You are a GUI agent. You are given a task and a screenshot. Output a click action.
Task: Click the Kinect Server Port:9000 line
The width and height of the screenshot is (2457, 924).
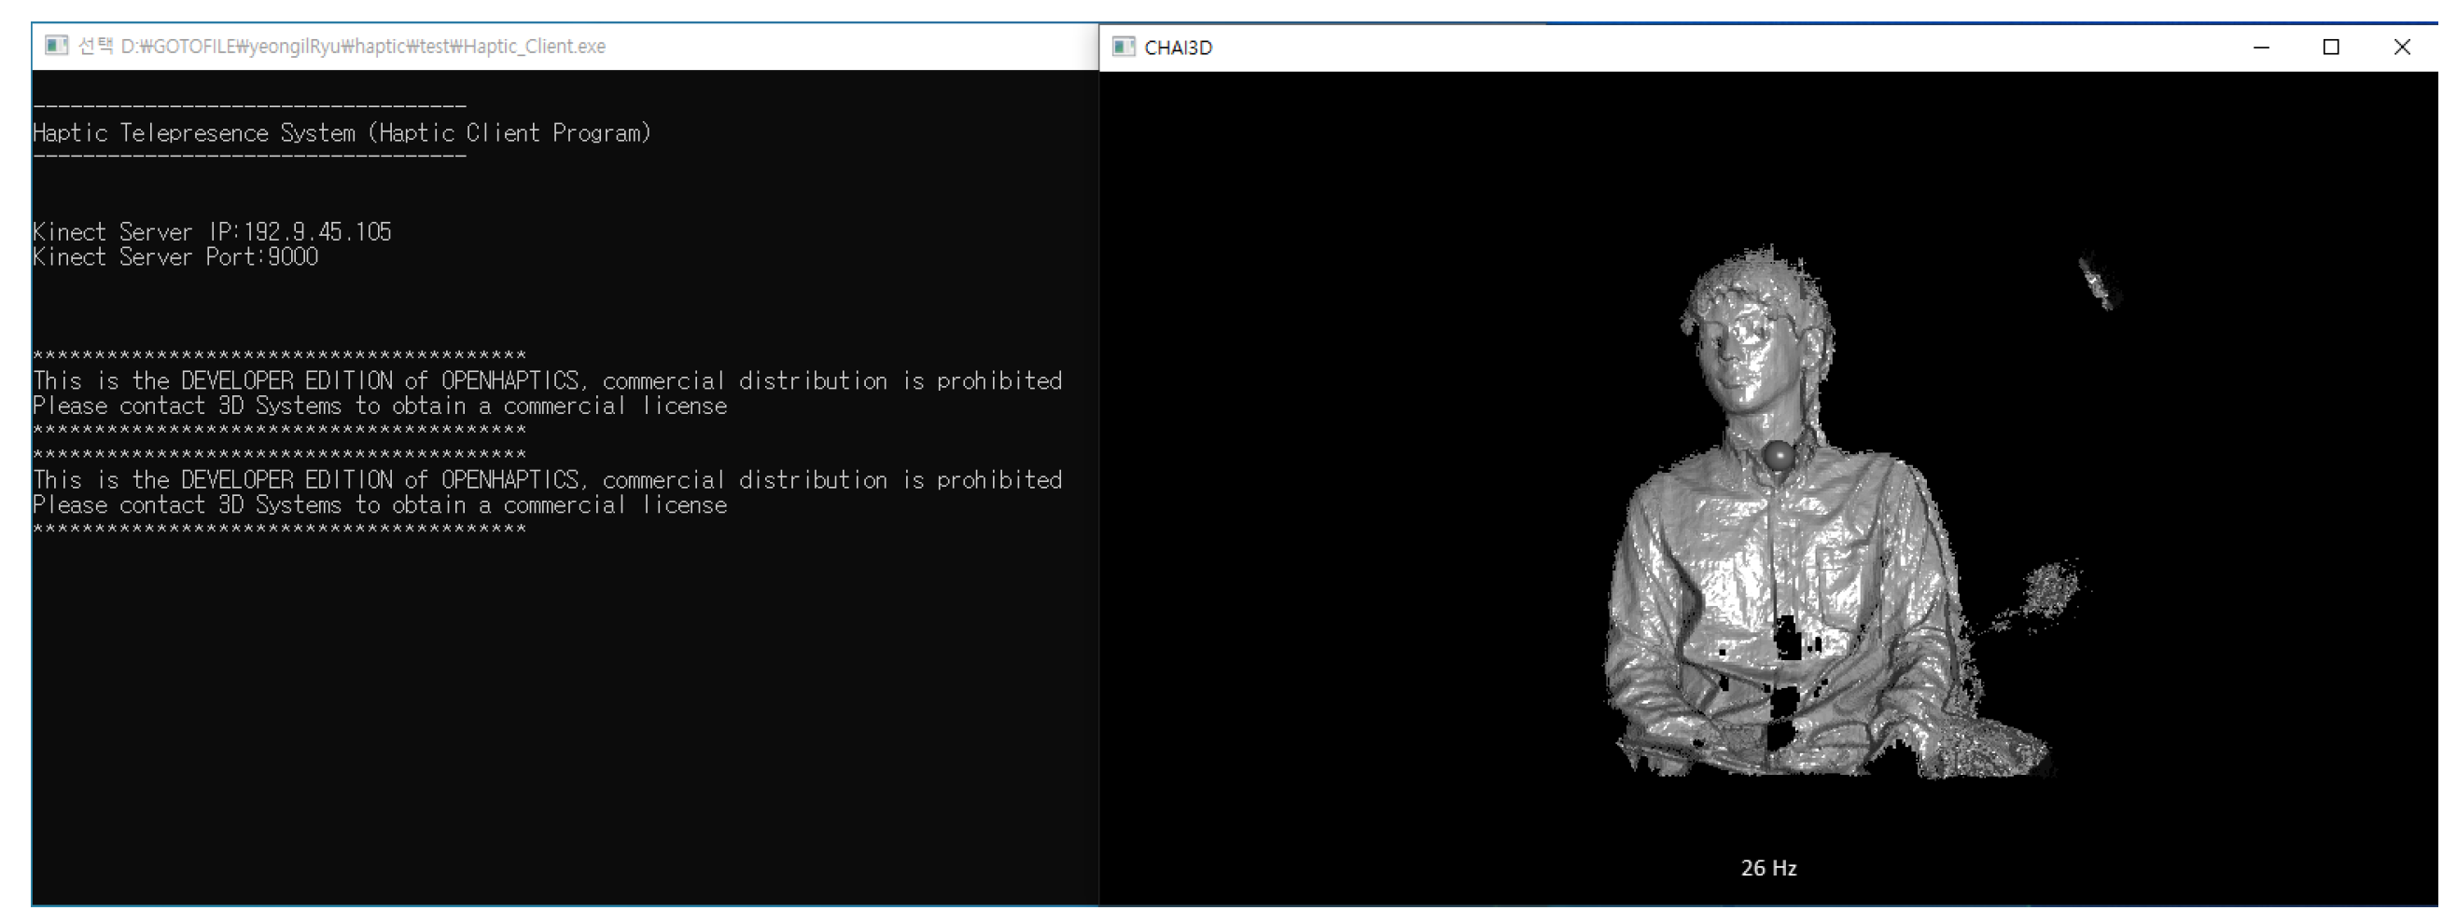point(175,257)
